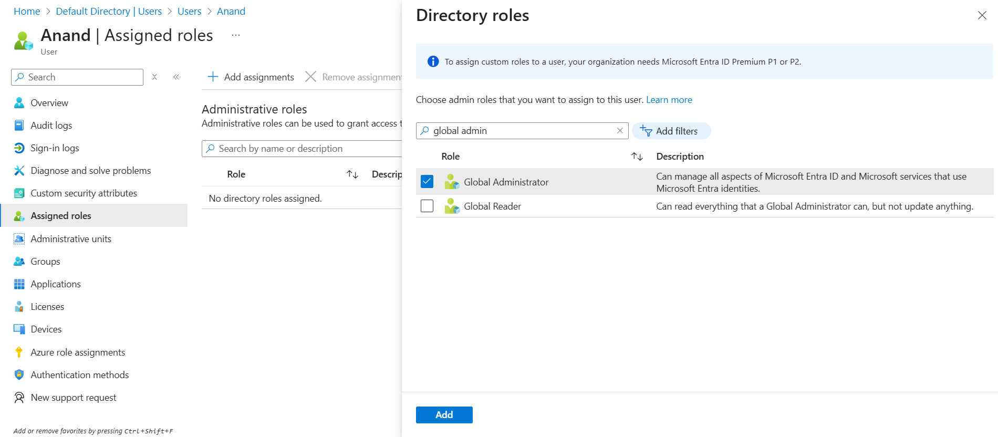Clear the sidebar search with X
The height and width of the screenshot is (437, 998).
pos(154,77)
